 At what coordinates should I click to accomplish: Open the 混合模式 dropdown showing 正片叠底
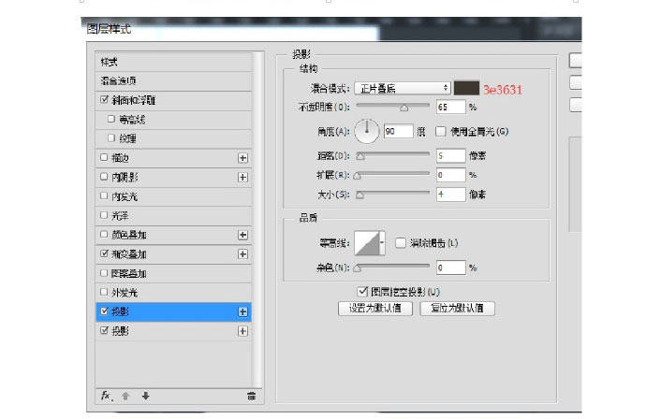pos(403,88)
